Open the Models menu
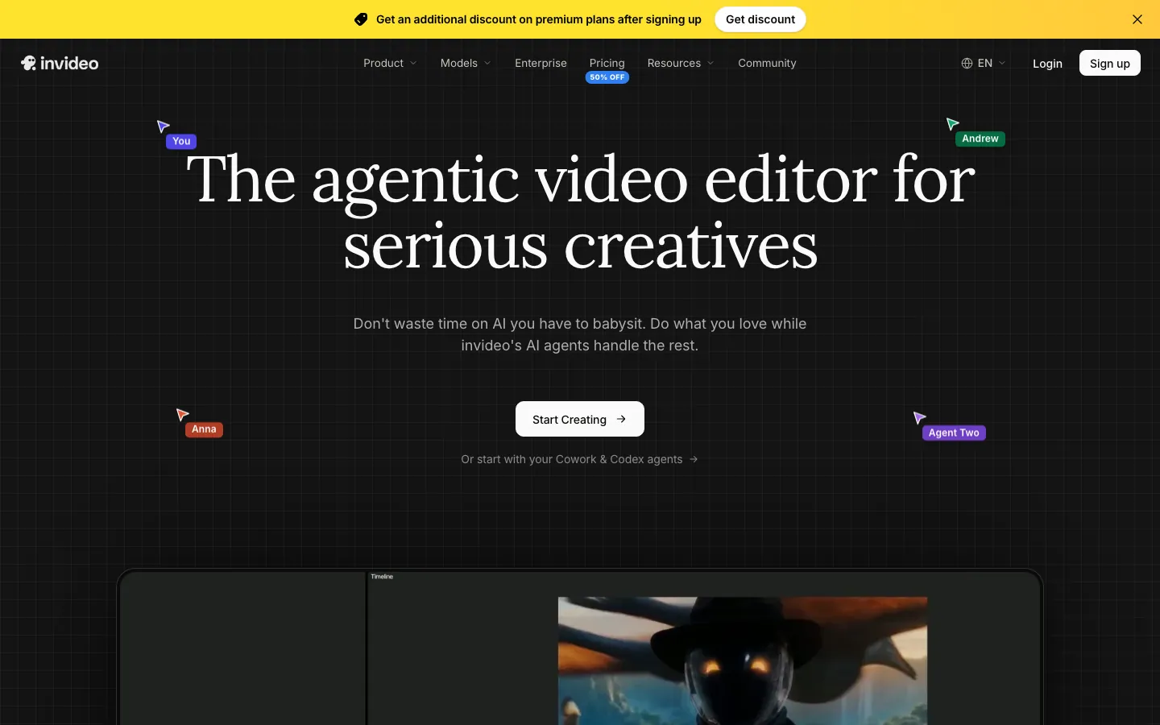 pyautogui.click(x=466, y=63)
